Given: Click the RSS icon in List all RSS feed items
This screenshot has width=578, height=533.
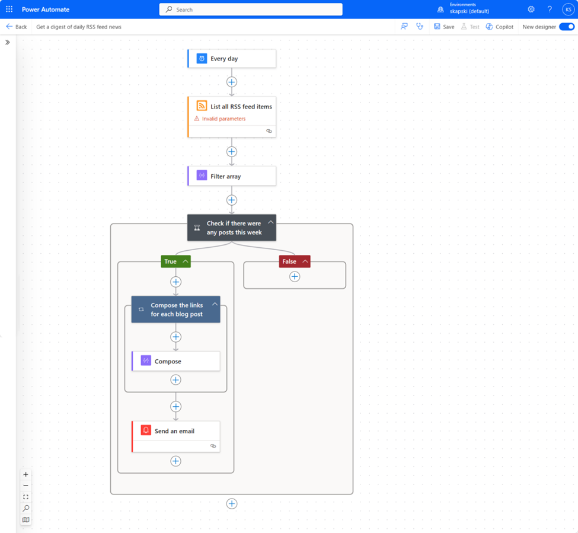Looking at the screenshot, I should coord(202,106).
